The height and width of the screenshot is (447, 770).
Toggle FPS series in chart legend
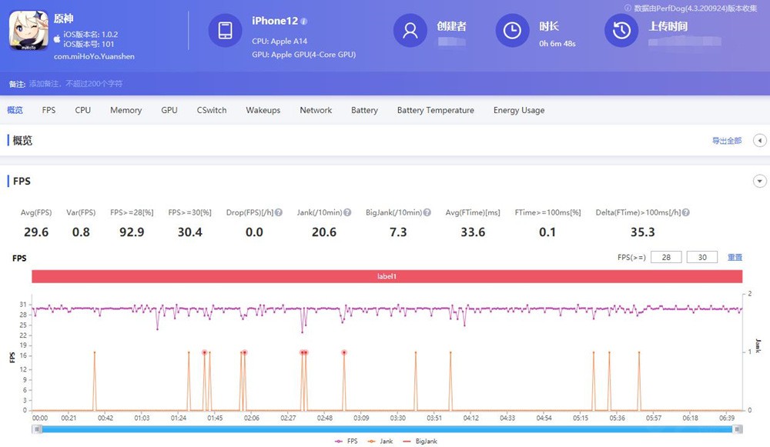tap(346, 442)
